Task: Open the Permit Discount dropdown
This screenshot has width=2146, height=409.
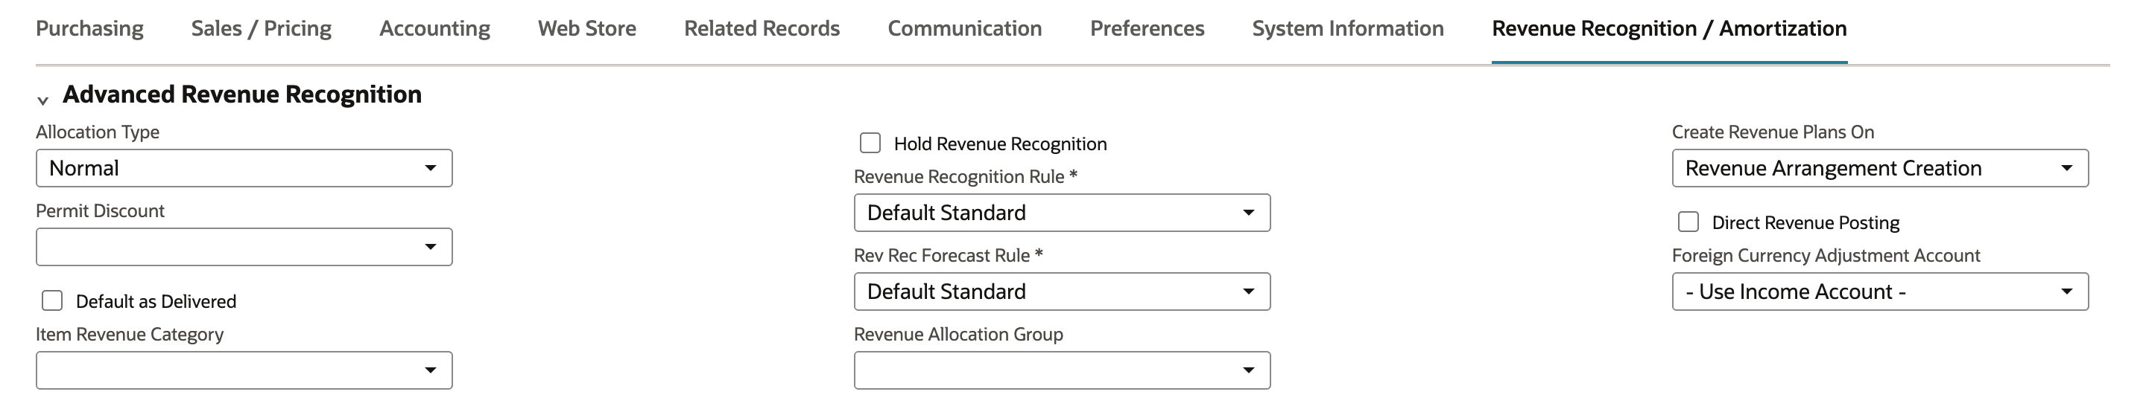Action: click(244, 247)
